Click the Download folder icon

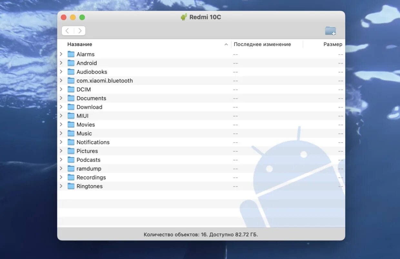coord(71,107)
